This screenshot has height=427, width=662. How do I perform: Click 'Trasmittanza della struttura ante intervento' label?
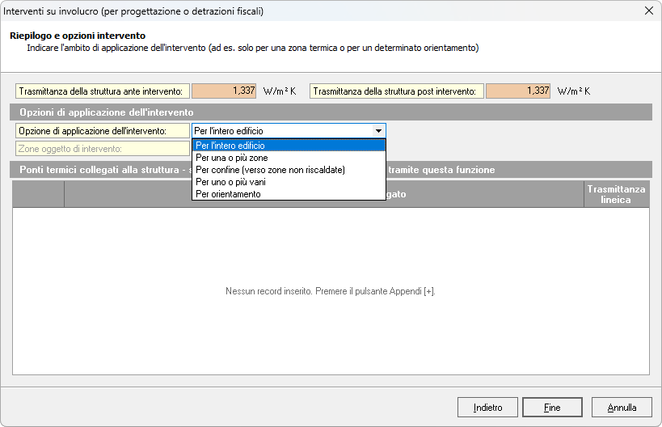[x=103, y=91]
